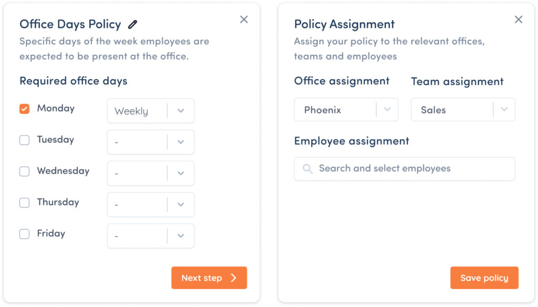Viewport: 538px width, 307px height.
Task: Check the Thursday checkbox
Action: pyautogui.click(x=24, y=202)
